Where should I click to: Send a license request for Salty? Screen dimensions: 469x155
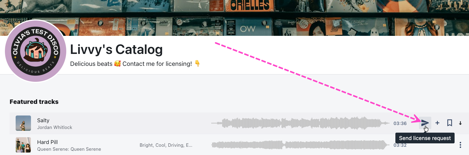pos(425,123)
